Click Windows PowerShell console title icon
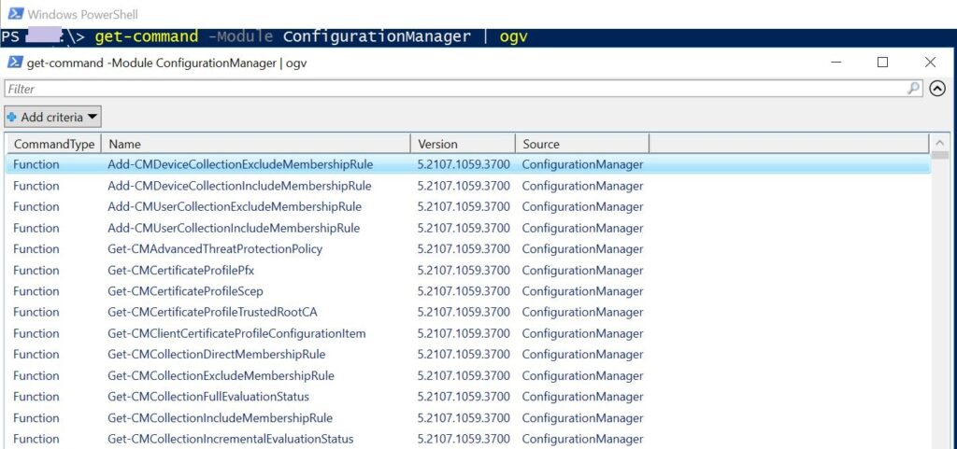This screenshot has width=957, height=449. [x=16, y=14]
